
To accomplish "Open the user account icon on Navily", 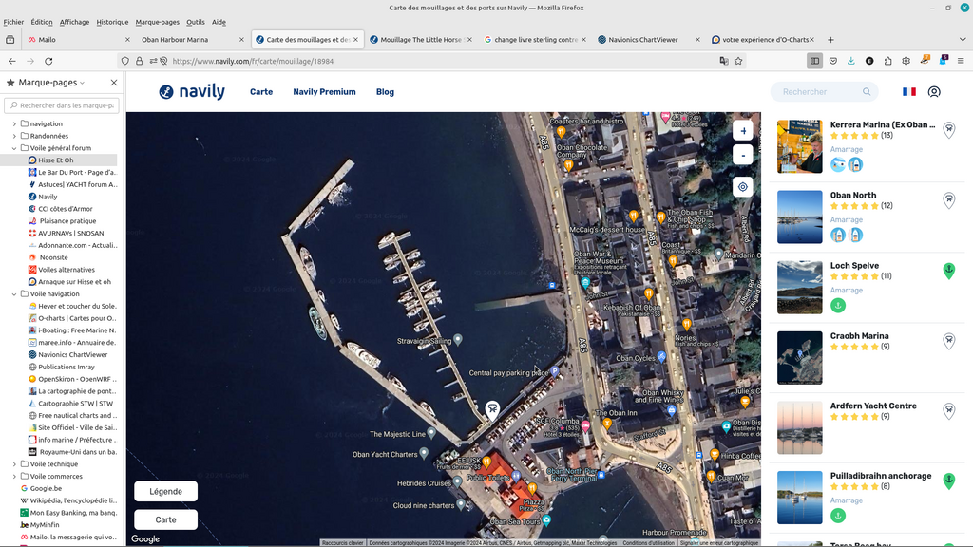I will 934,92.
